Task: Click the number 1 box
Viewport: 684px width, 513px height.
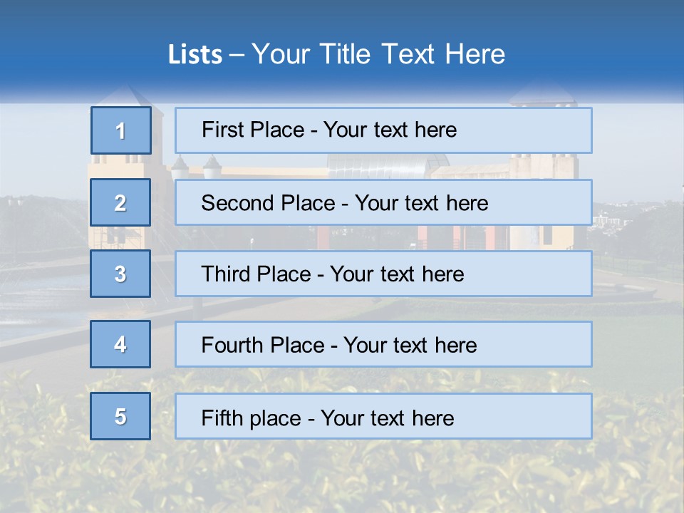Action: [x=121, y=130]
